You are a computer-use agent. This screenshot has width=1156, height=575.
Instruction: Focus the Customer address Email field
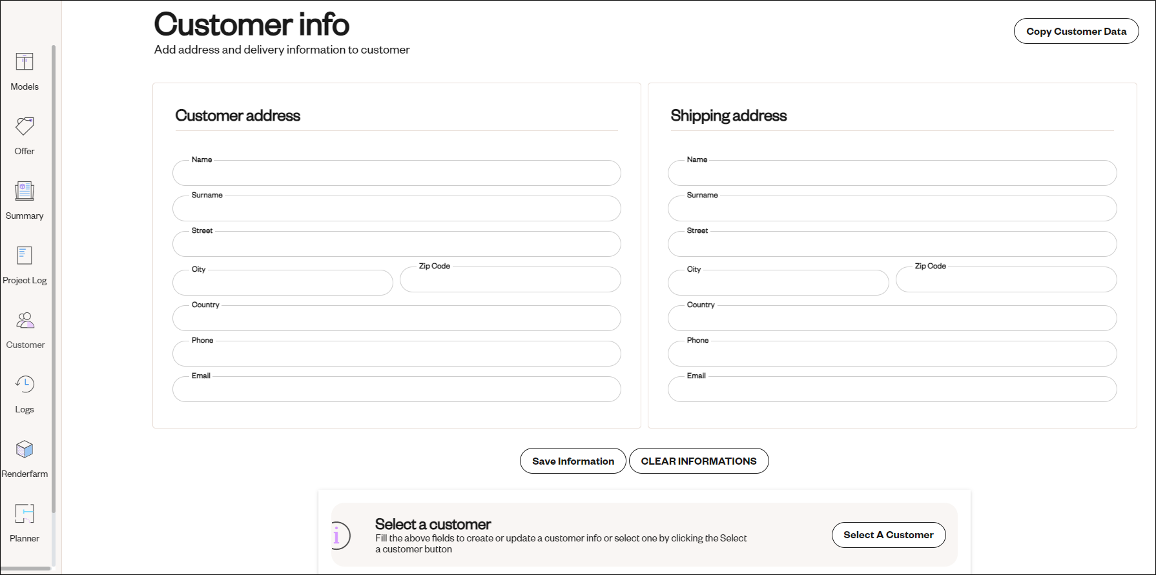click(x=397, y=389)
